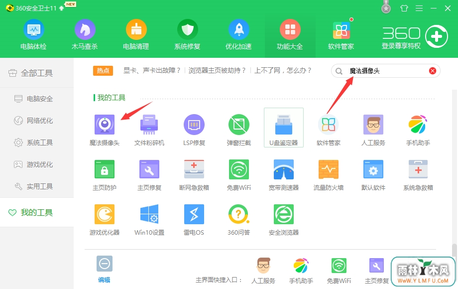Open 免费WiFi quick entry shortcut
The width and height of the screenshot is (458, 289).
point(339,271)
